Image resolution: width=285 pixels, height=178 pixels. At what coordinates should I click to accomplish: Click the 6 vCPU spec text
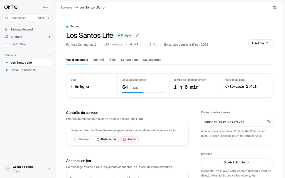pyautogui.click(x=135, y=44)
